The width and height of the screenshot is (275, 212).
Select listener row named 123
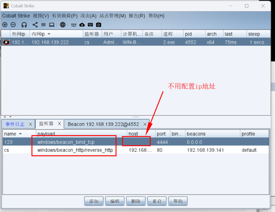tap(136, 142)
